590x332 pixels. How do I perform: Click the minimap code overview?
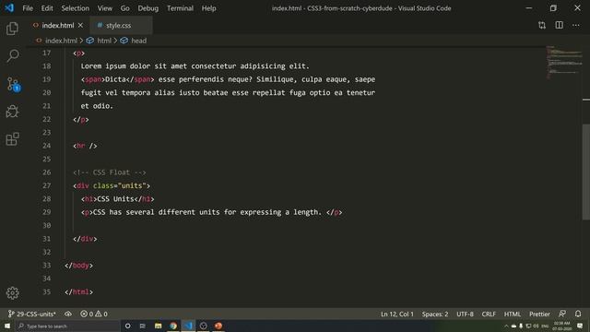[563, 62]
